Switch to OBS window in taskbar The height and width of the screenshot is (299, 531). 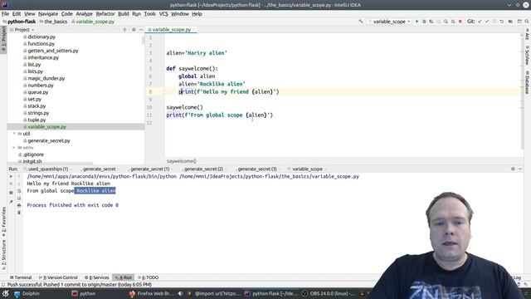(328, 293)
